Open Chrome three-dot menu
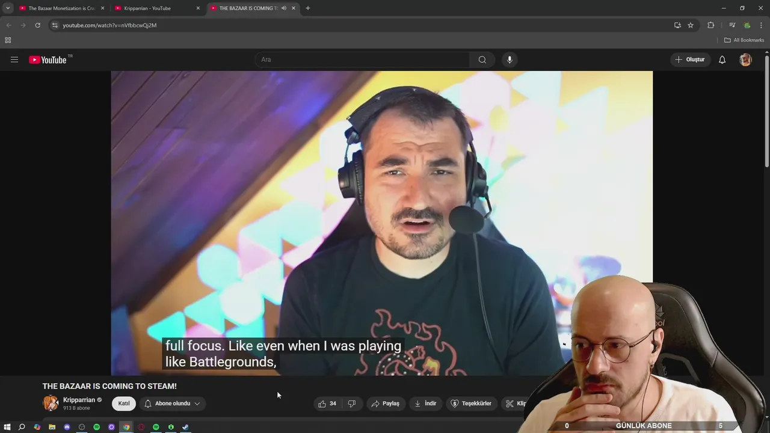This screenshot has height=433, width=770. click(761, 25)
